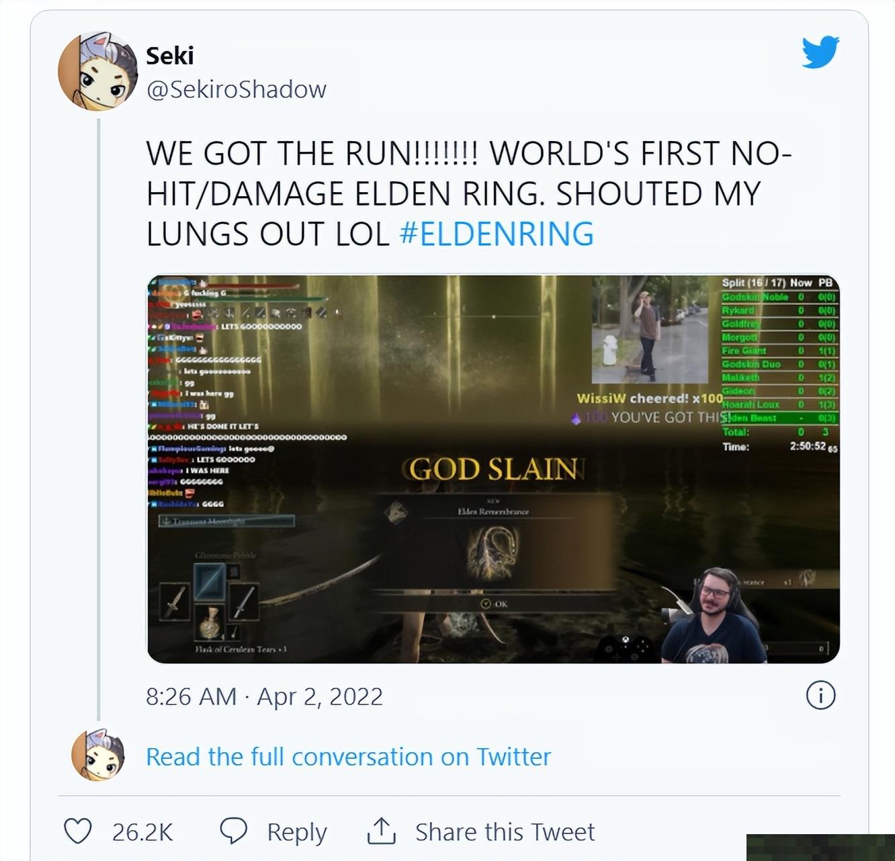This screenshot has width=895, height=861.
Task: Click the small avatar beside conversation link
Action: [98, 755]
